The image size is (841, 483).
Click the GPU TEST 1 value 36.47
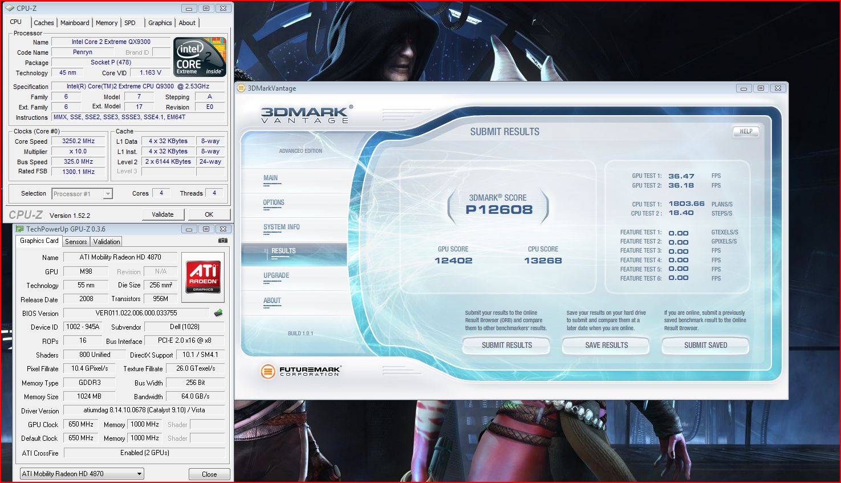[681, 176]
